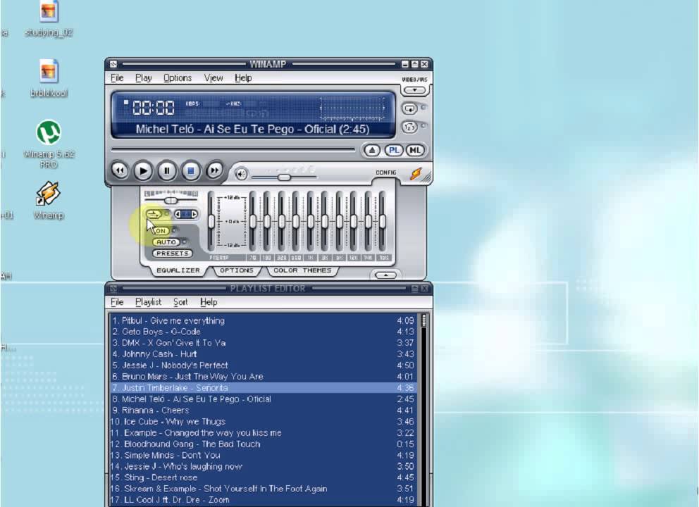Image resolution: width=699 pixels, height=507 pixels.
Task: Click the crossfade toggle button in equalizer
Action: click(x=154, y=214)
